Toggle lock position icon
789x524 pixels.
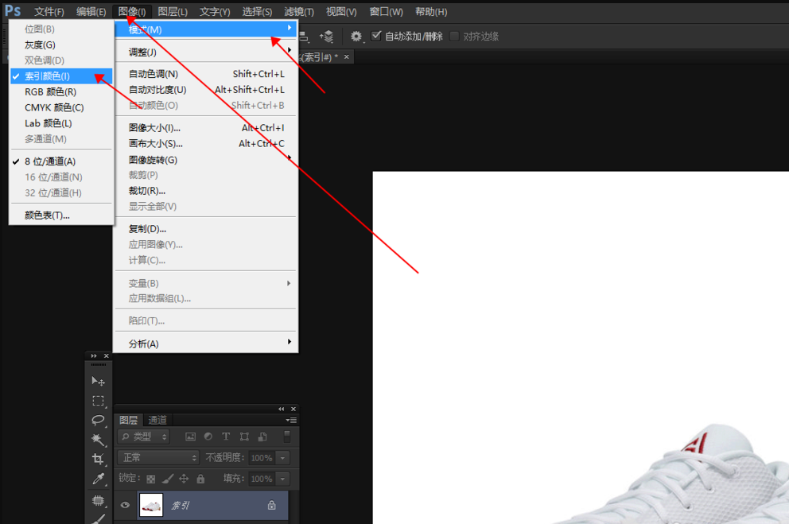coord(184,479)
